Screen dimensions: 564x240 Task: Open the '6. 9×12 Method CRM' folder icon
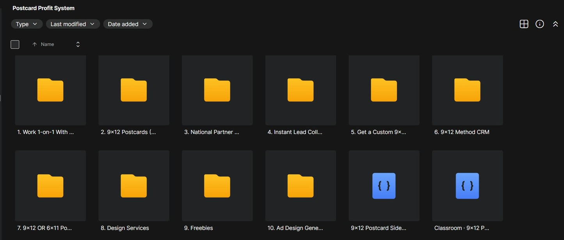tap(467, 90)
